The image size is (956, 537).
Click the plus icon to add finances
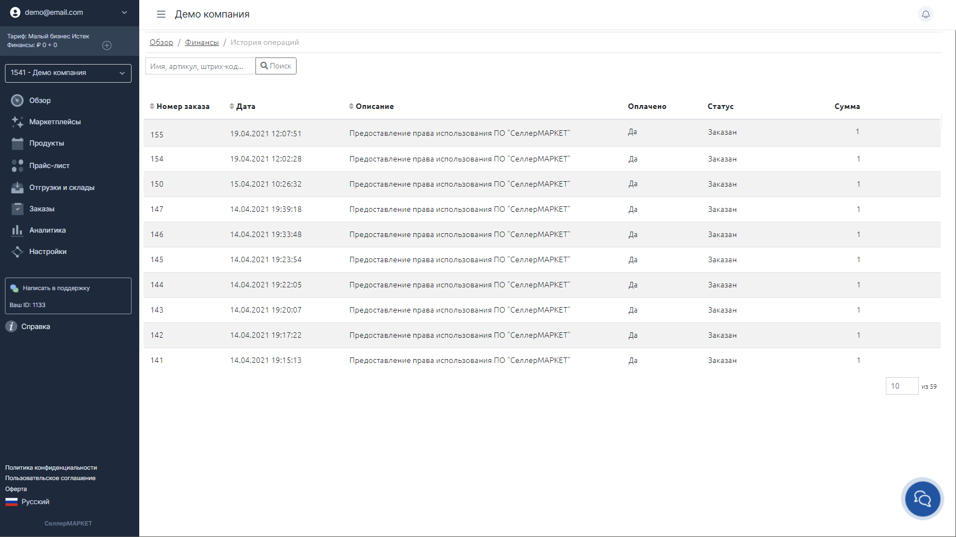point(107,45)
